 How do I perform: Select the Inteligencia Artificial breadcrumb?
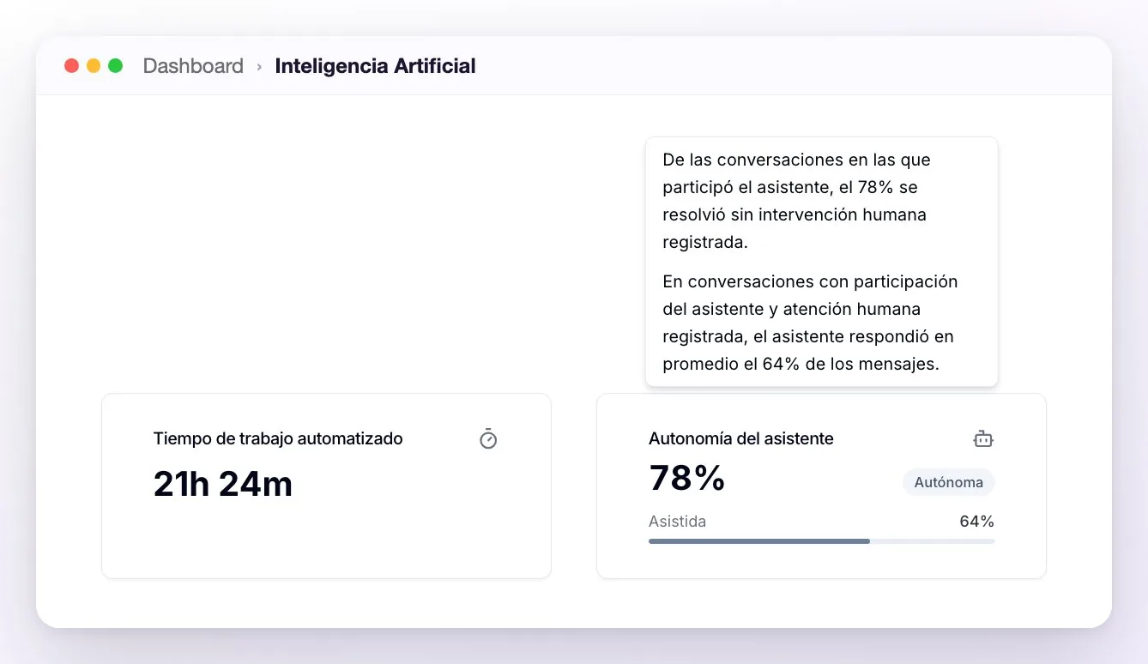(x=375, y=66)
